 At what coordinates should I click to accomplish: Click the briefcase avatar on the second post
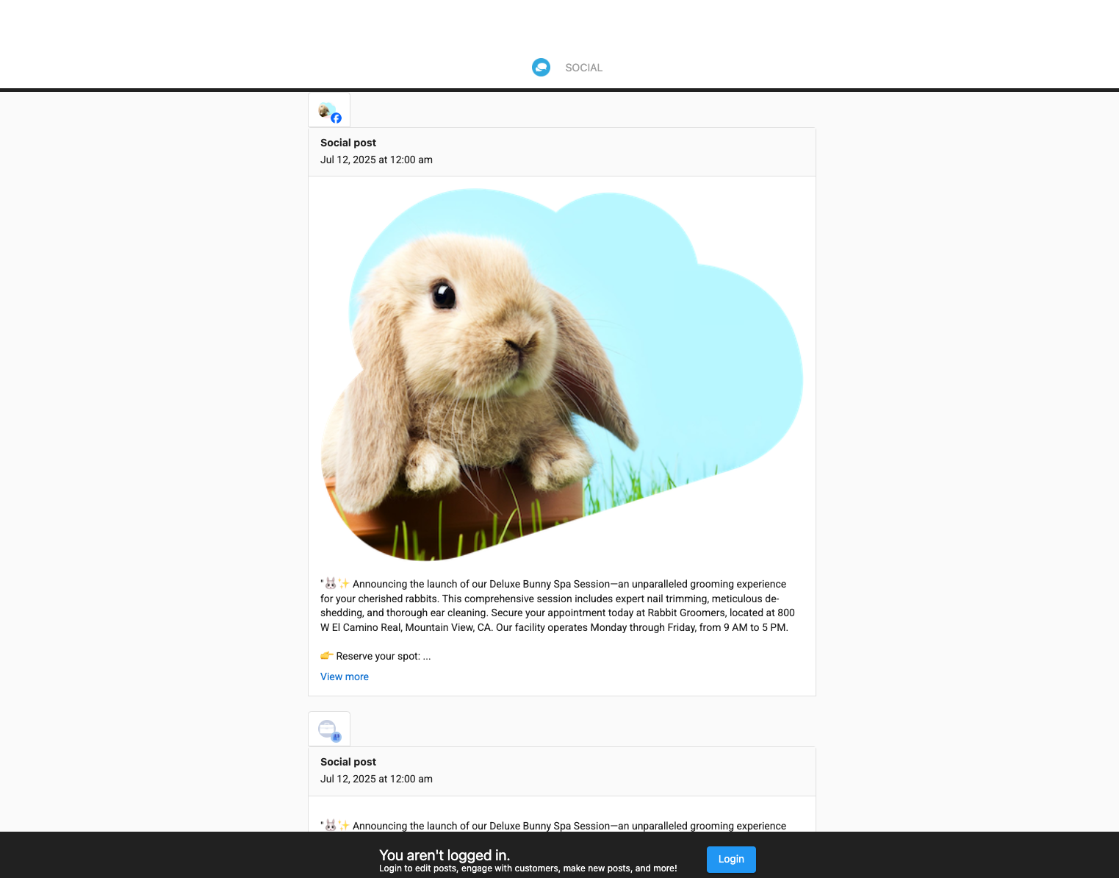click(x=327, y=728)
